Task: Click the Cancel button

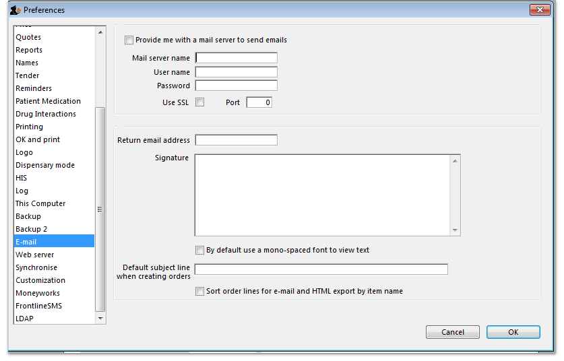Action: click(452, 332)
